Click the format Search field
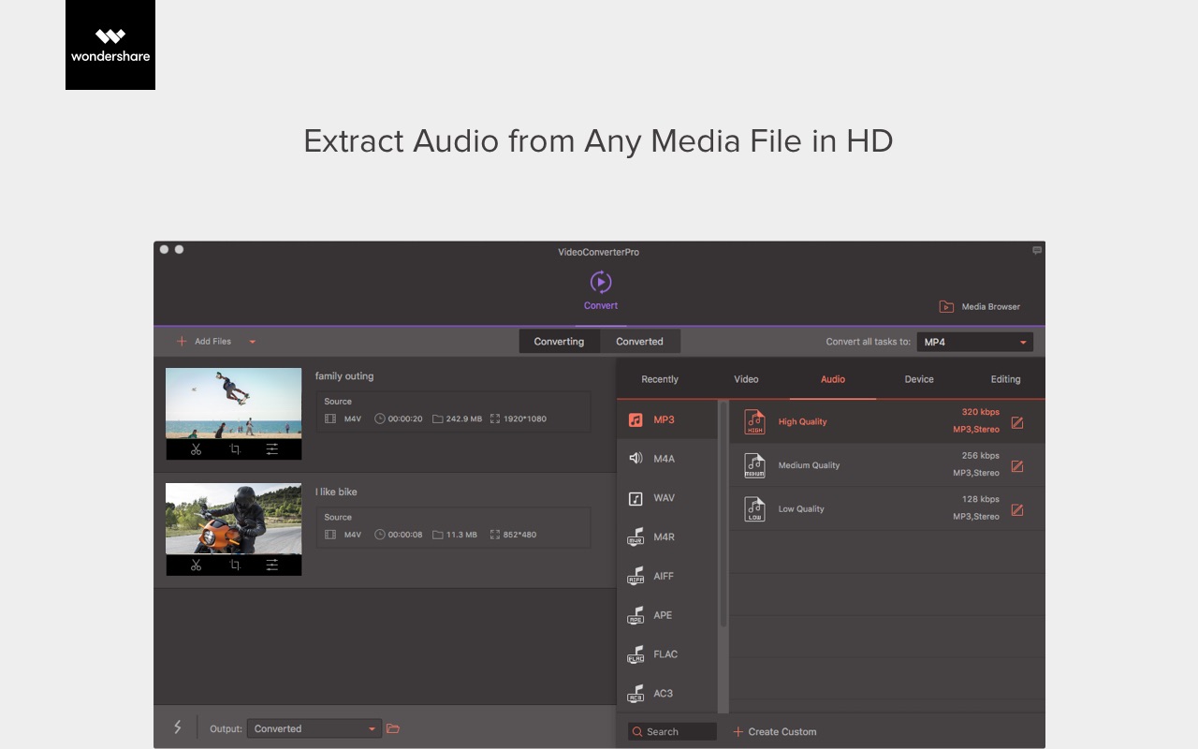Viewport: 1198px width, 749px height. (672, 731)
